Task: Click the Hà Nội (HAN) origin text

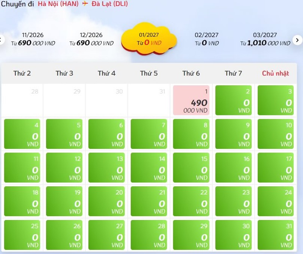Action: [58, 4]
